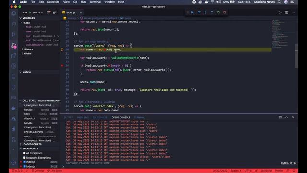Restart the debug session
Viewport: 307px width, 173px height.
(218, 12)
